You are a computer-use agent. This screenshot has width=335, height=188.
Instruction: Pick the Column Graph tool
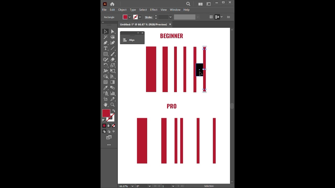click(x=113, y=93)
